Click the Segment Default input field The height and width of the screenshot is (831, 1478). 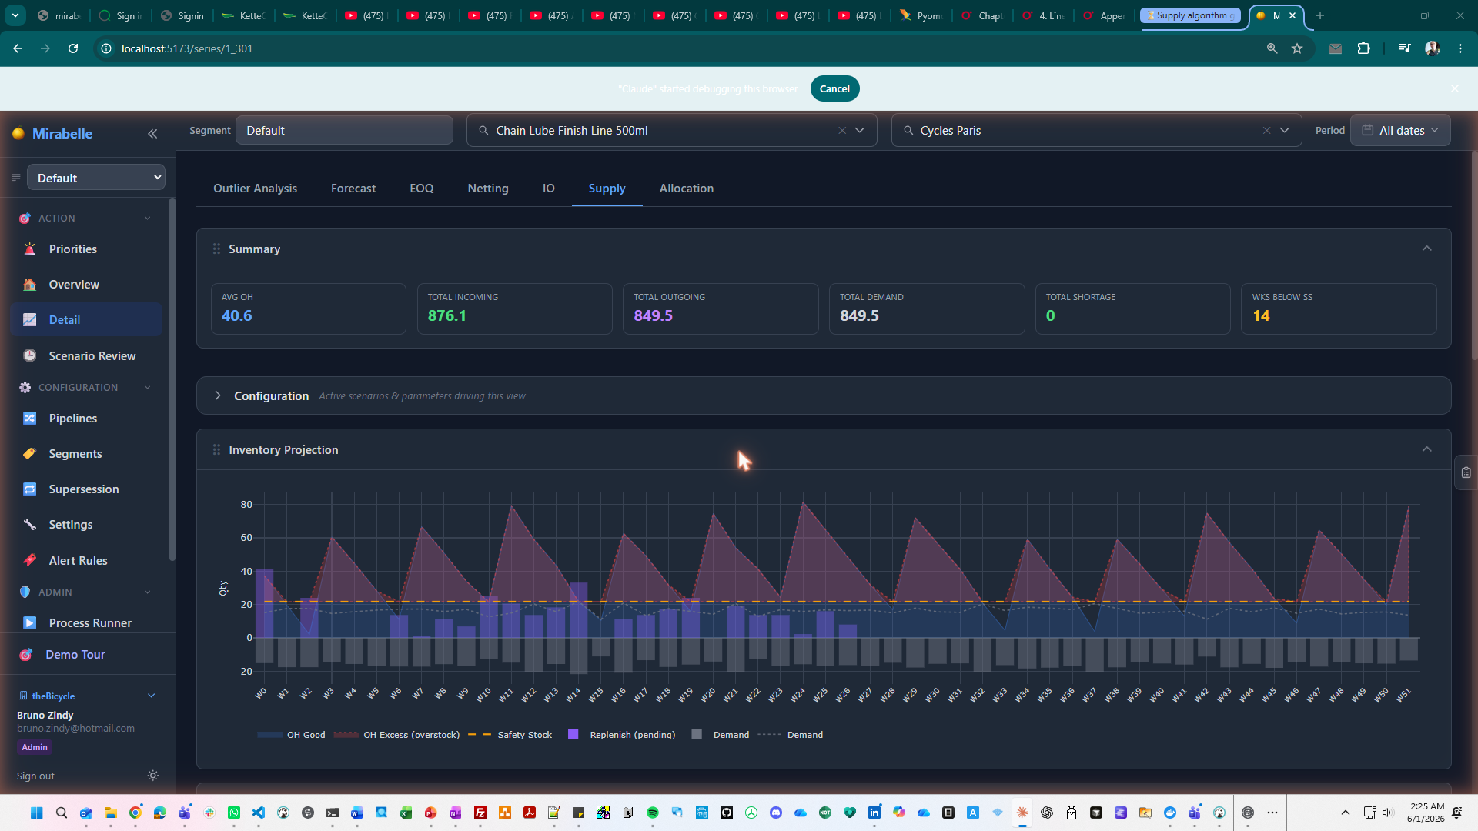coord(344,131)
